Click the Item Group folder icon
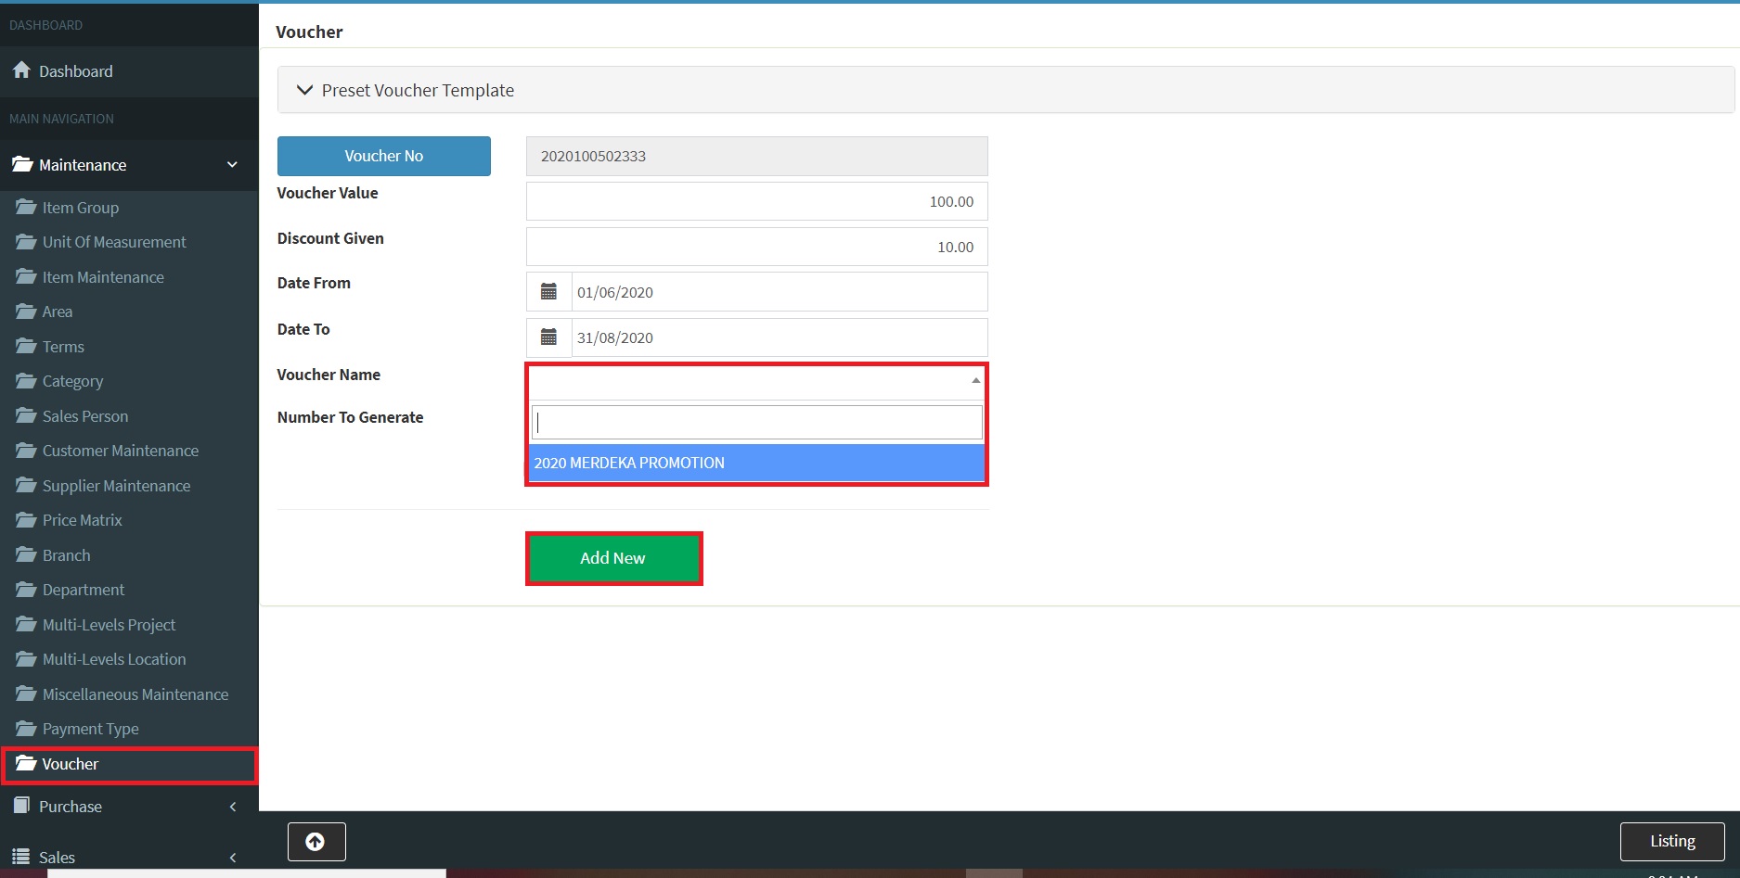The height and width of the screenshot is (878, 1740). coord(26,208)
